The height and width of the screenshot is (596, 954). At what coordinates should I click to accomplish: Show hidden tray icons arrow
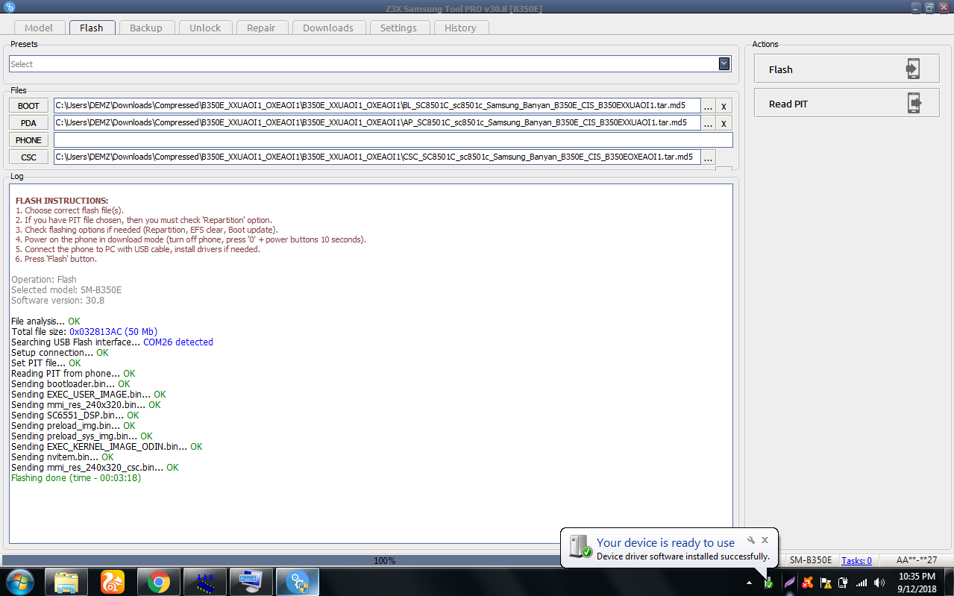click(x=749, y=583)
